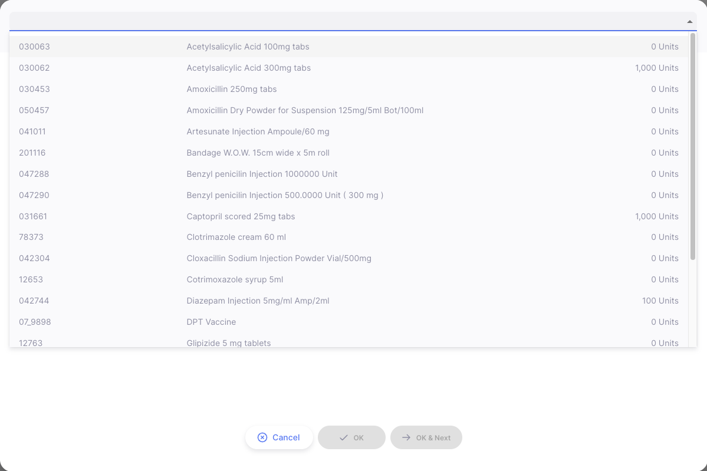Select Cloxacillin Sodium Injection Powder
Viewport: 707px width, 471px height.
pos(349,258)
